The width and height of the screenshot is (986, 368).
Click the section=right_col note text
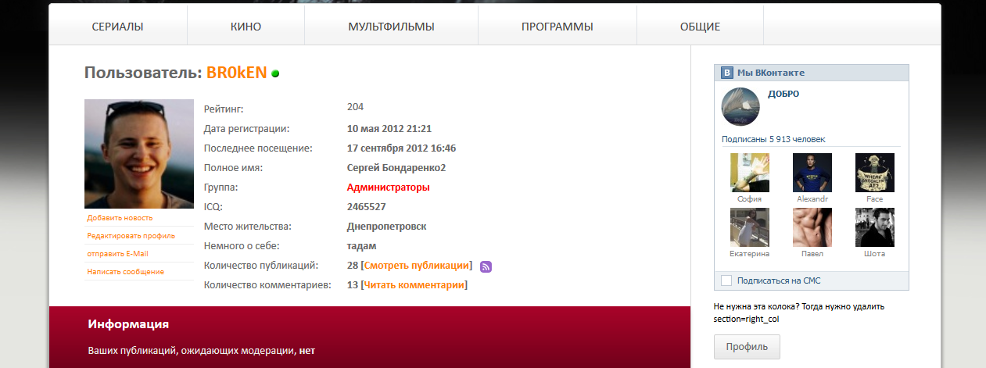[746, 319]
